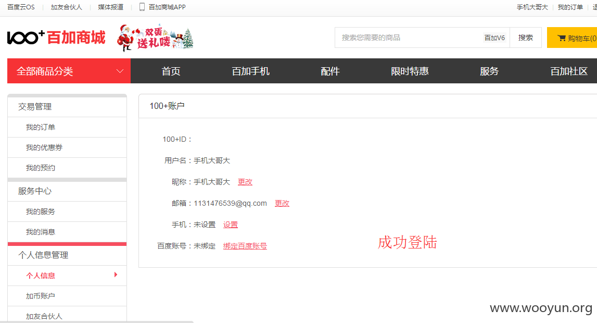The image size is (597, 323).
Task: Open the 首页 navigation tab
Action: pyautogui.click(x=171, y=71)
